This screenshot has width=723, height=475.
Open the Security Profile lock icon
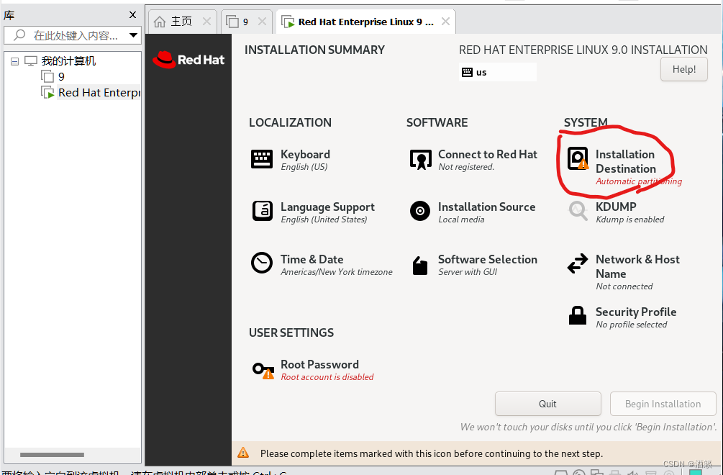coord(578,315)
